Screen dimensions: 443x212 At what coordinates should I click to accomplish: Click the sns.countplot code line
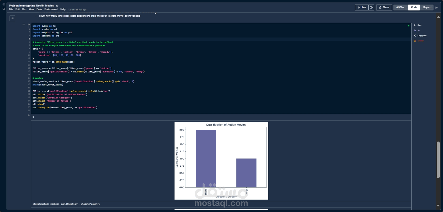pos(65,107)
